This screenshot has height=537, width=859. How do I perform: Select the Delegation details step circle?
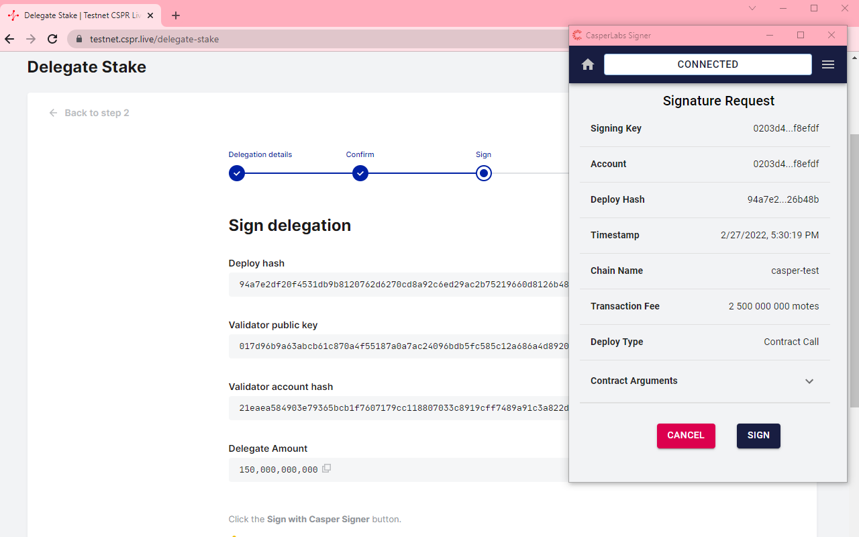click(236, 173)
